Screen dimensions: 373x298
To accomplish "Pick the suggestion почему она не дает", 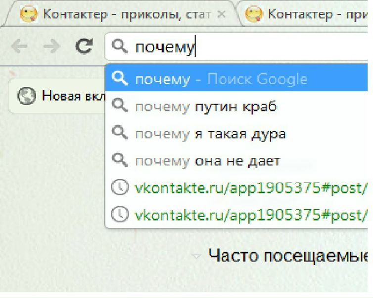I will pos(208,161).
